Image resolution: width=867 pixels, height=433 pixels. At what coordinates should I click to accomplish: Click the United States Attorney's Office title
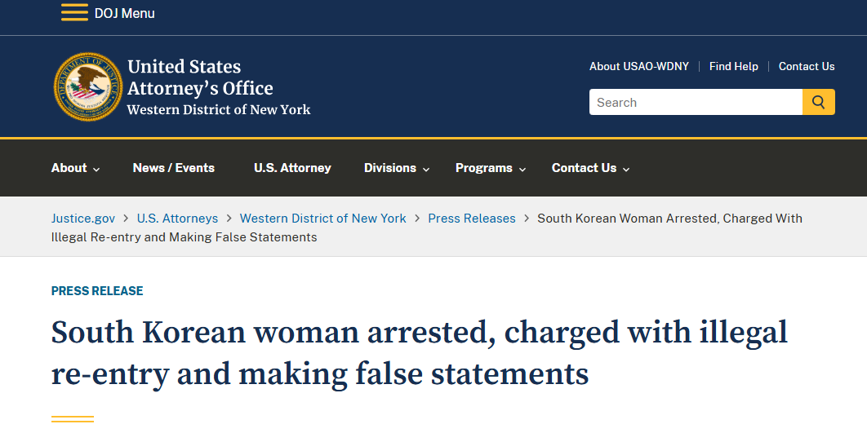[x=200, y=77]
